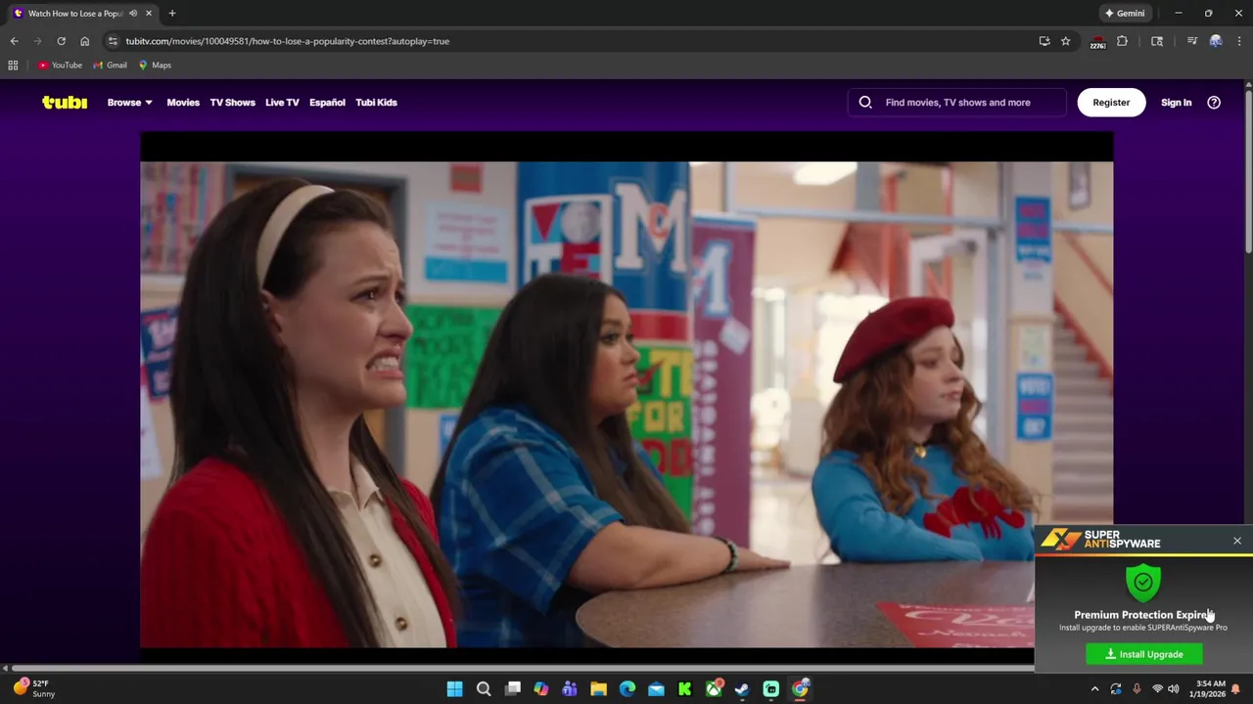Expand the Browse dropdown menu
The width and height of the screenshot is (1253, 704).
(129, 102)
